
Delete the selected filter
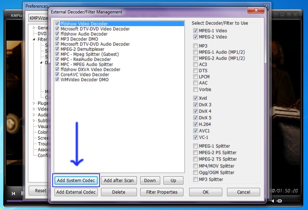coord(119,192)
